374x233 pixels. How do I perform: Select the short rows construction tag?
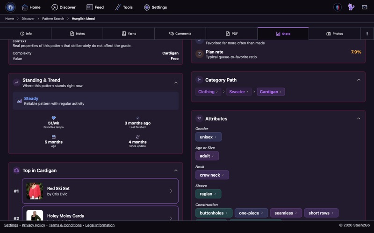[x=321, y=213]
